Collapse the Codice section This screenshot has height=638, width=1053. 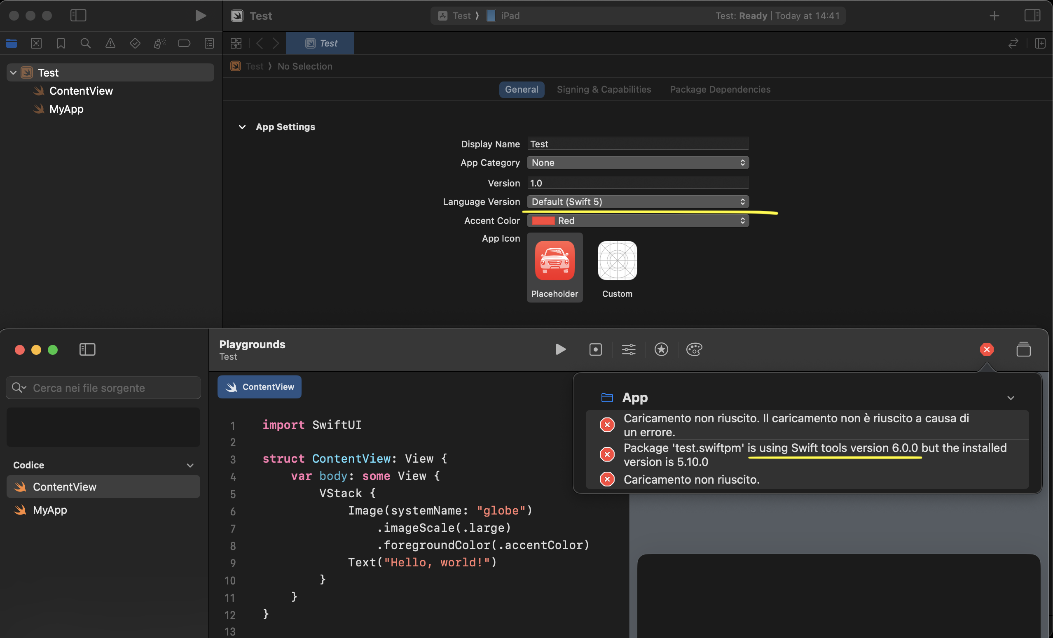190,465
